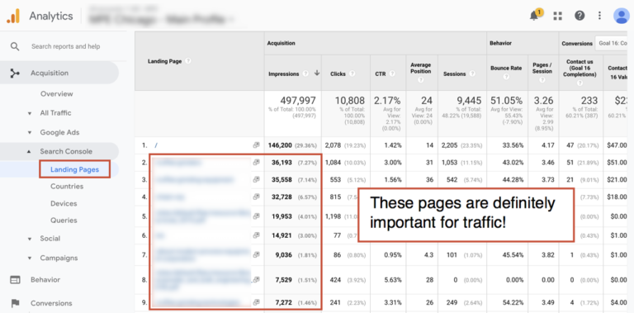This screenshot has width=634, height=313.
Task: Click the search magnifier icon in sidebar
Action: tap(15, 46)
